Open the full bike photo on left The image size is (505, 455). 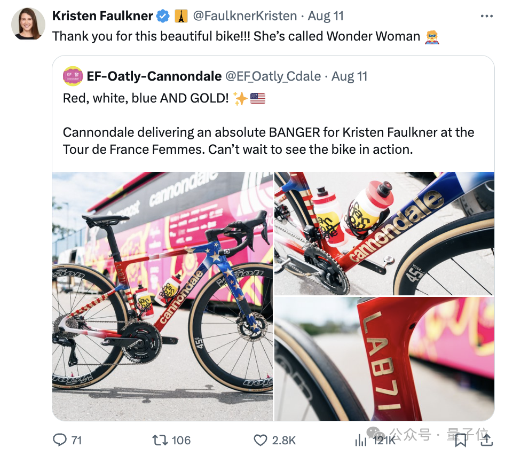point(162,296)
